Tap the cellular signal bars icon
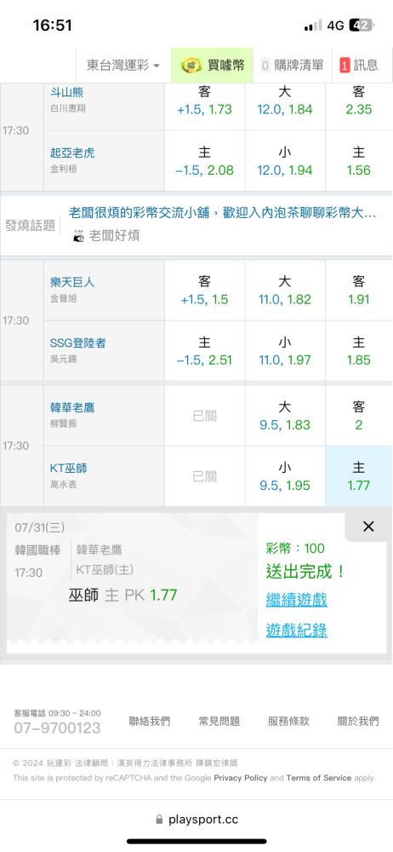393x852 pixels. [x=313, y=25]
